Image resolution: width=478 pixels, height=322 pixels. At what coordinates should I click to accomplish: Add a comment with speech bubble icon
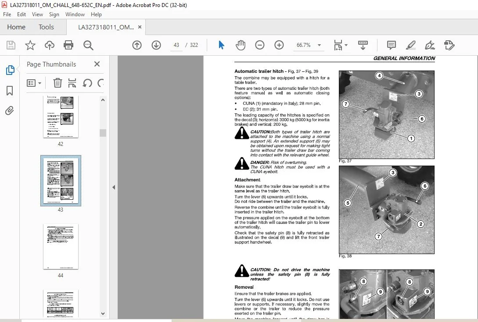(392, 45)
